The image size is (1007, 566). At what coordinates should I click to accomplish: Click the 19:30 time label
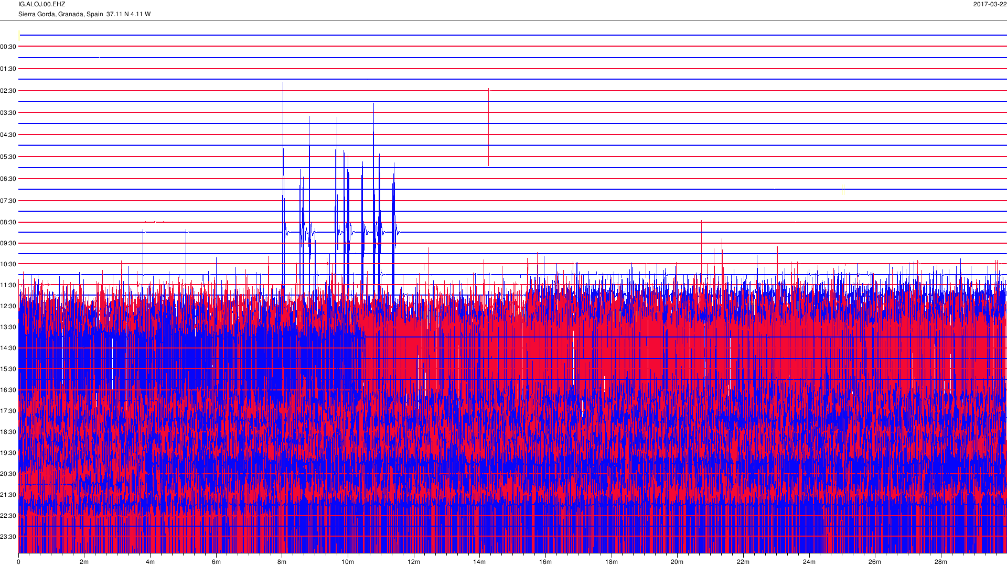point(8,453)
